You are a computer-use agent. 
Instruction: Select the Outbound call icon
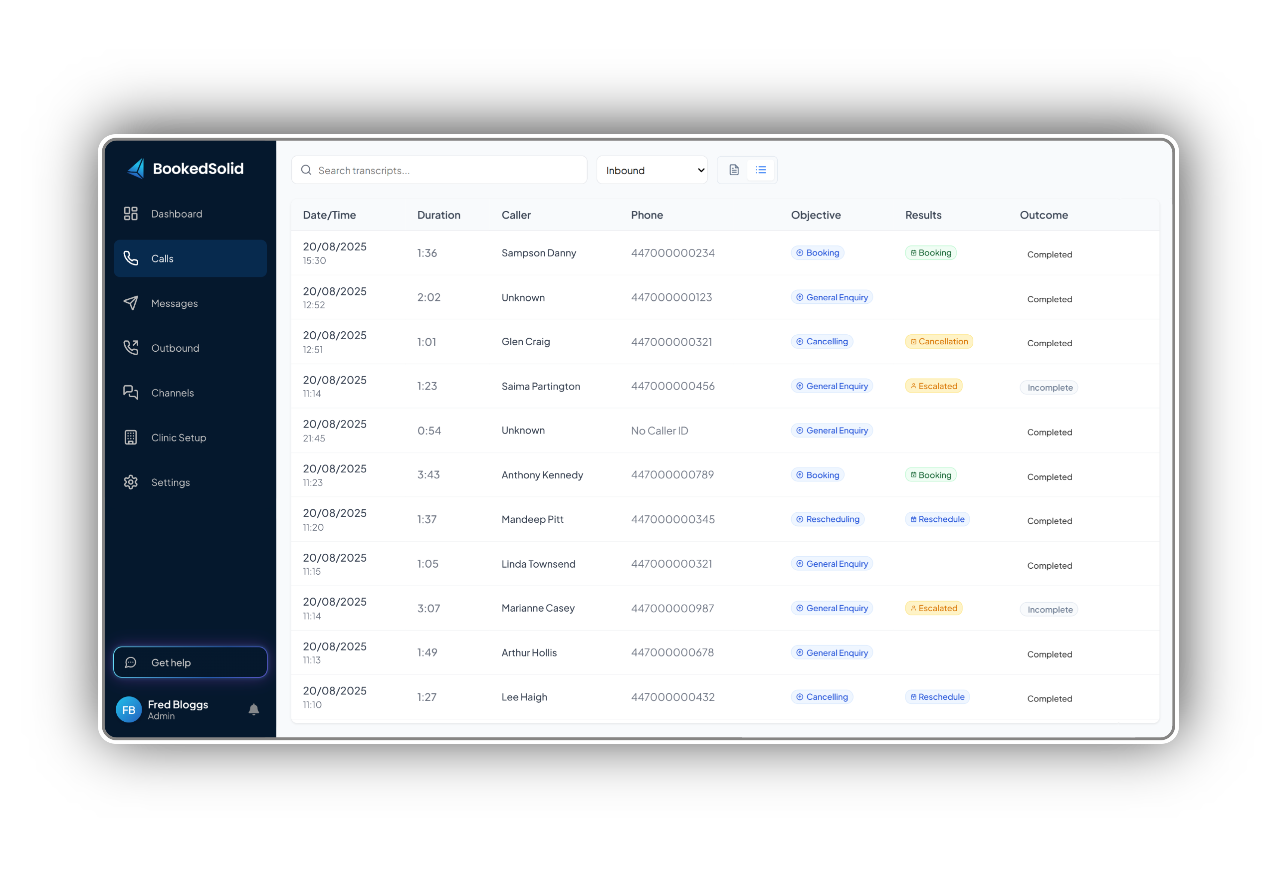[131, 348]
